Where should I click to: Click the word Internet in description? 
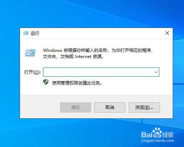pyautogui.click(x=83, y=57)
